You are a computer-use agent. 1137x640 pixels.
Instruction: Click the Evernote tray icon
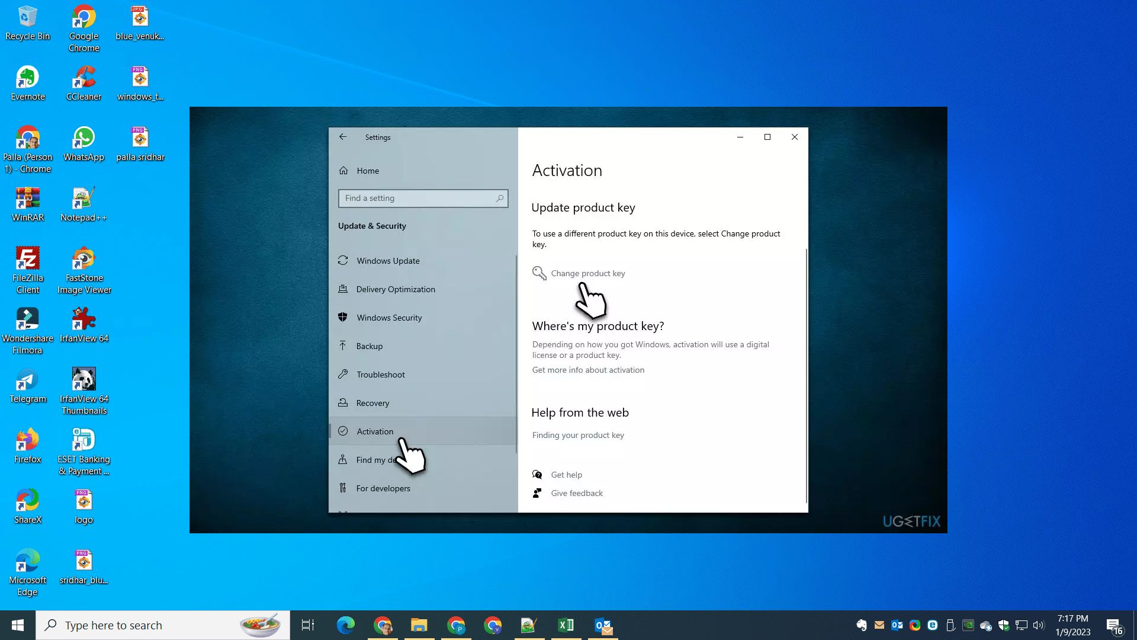click(862, 625)
